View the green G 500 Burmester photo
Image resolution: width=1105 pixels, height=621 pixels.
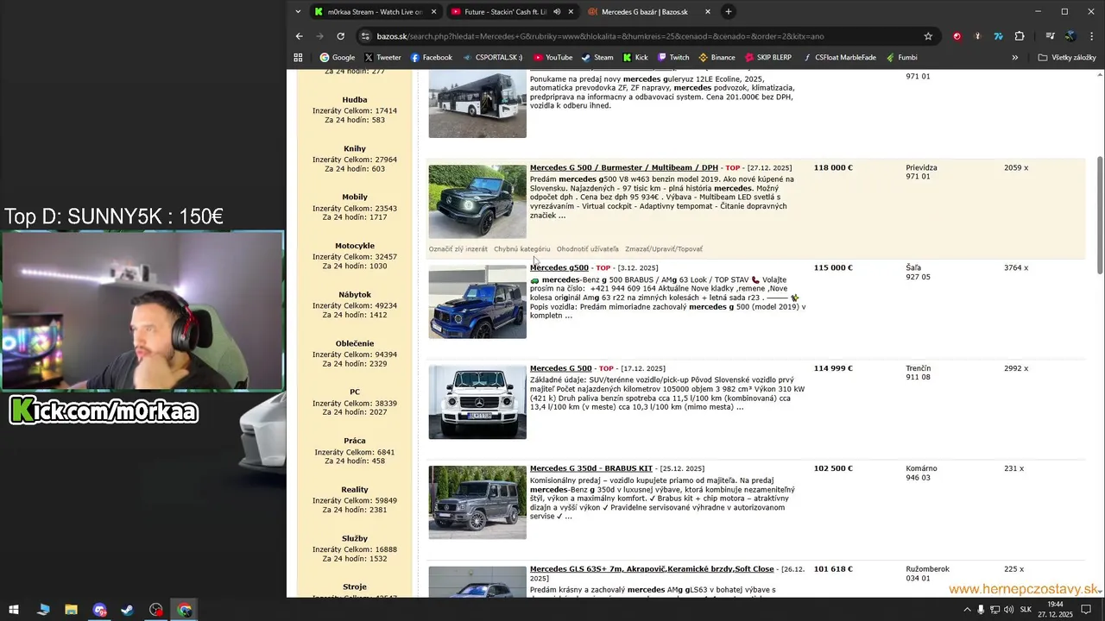[477, 202]
